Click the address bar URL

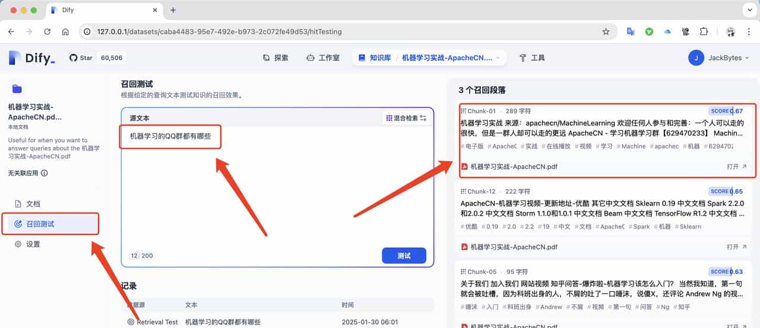219,31
